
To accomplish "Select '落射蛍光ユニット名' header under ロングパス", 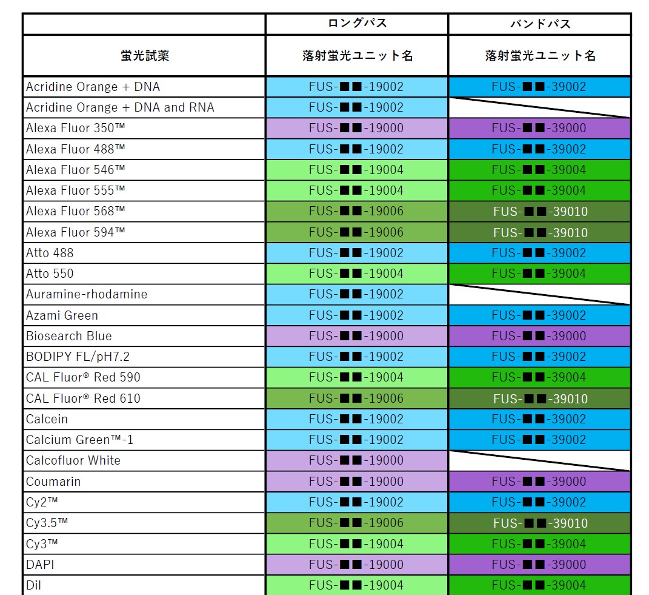I will [x=357, y=56].
